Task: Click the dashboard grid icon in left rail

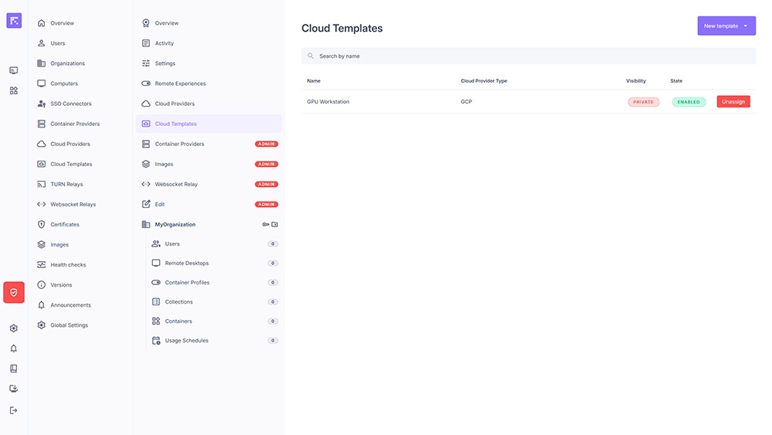Action: (x=14, y=90)
